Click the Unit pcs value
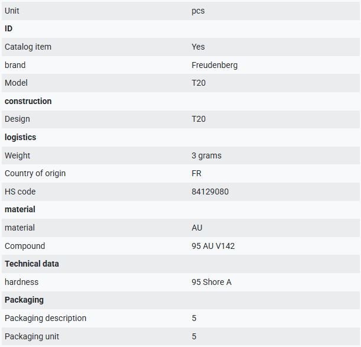This screenshot has height=347, width=361. click(198, 11)
